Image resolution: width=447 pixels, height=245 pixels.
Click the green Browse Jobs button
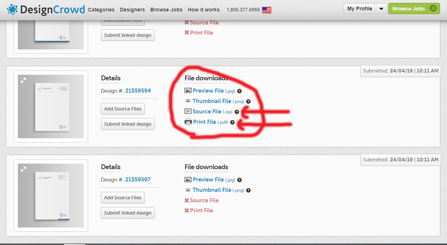(x=408, y=9)
